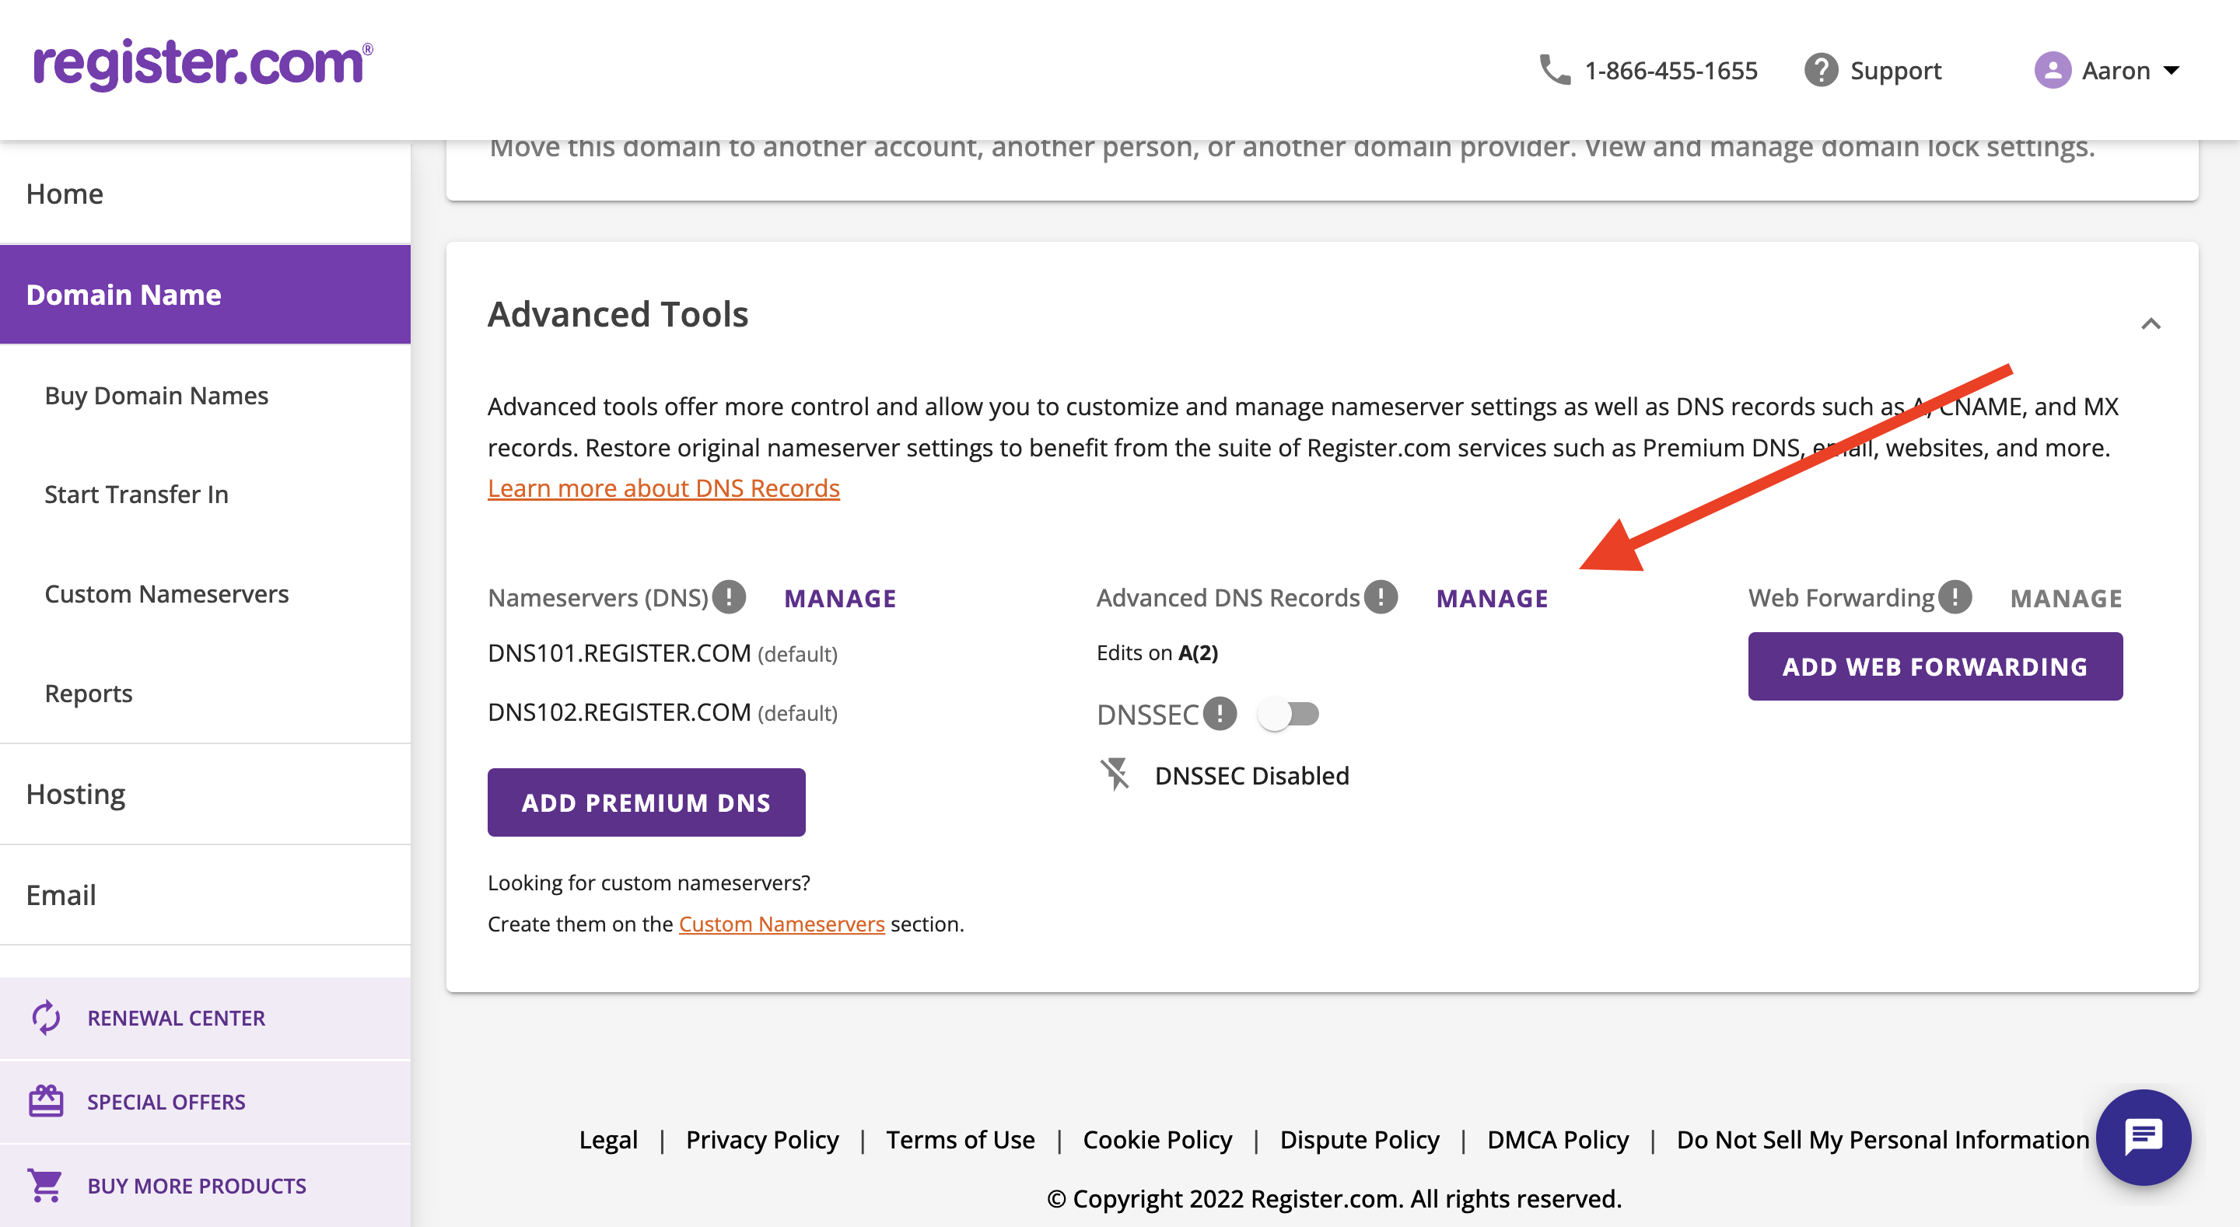This screenshot has width=2240, height=1227.
Task: Click the DNSSEC Disabled crossed-out icon
Action: point(1115,774)
